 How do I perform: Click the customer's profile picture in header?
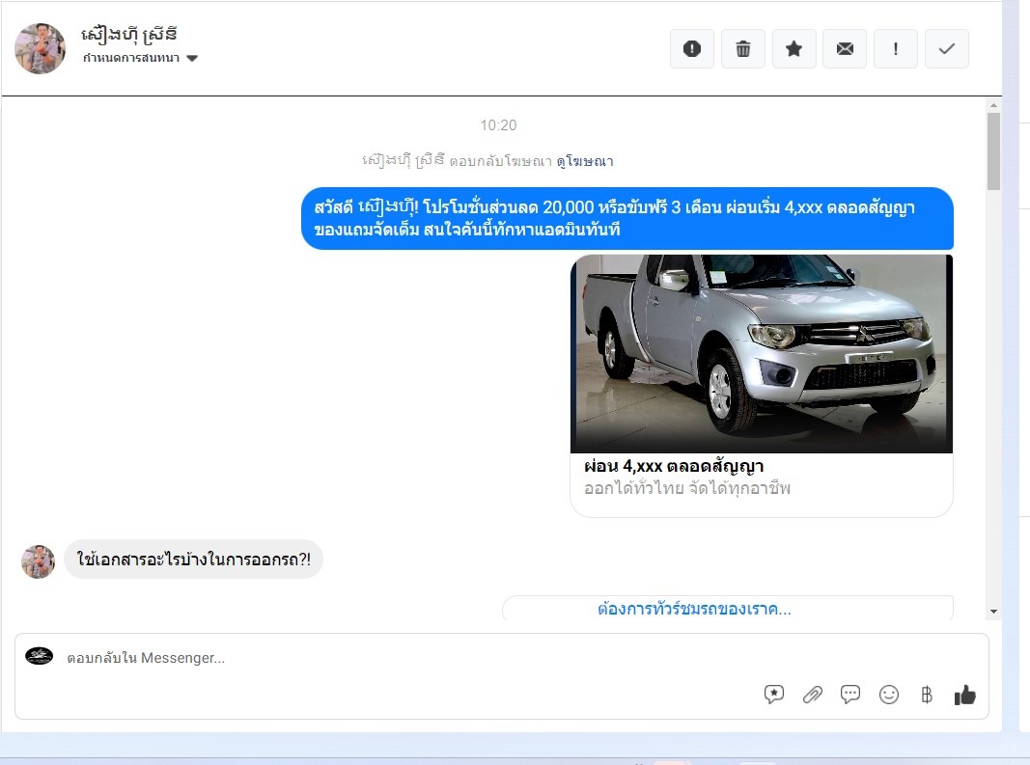point(41,48)
